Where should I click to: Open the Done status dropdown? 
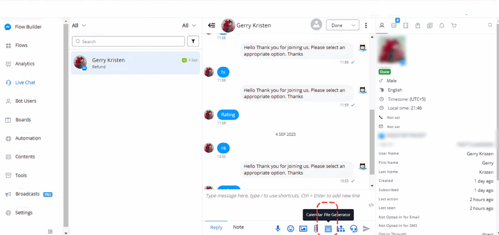click(343, 25)
